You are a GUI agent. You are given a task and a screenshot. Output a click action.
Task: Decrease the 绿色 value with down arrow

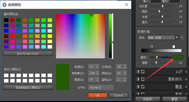pos(125,74)
